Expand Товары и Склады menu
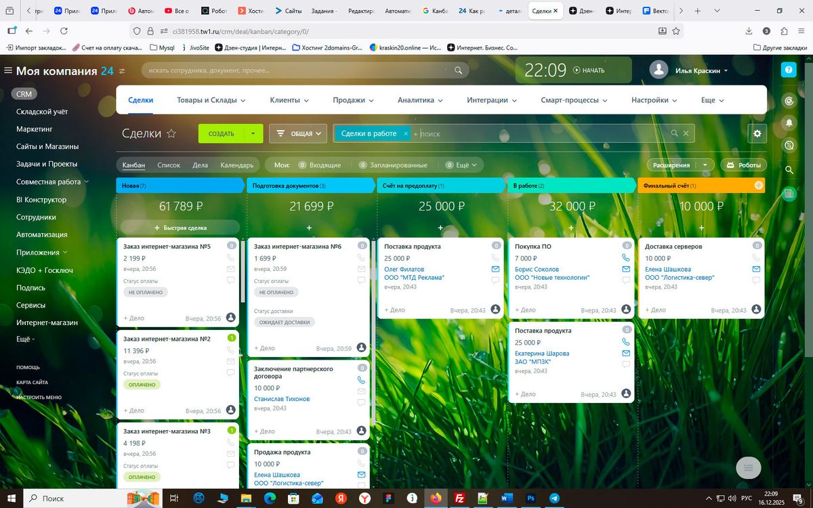The width and height of the screenshot is (813, 508). (x=211, y=100)
